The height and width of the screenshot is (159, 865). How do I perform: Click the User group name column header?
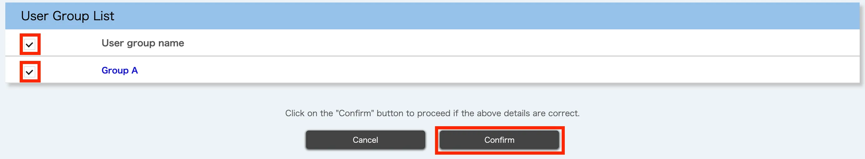click(143, 43)
